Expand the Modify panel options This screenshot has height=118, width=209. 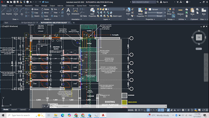[48, 19]
